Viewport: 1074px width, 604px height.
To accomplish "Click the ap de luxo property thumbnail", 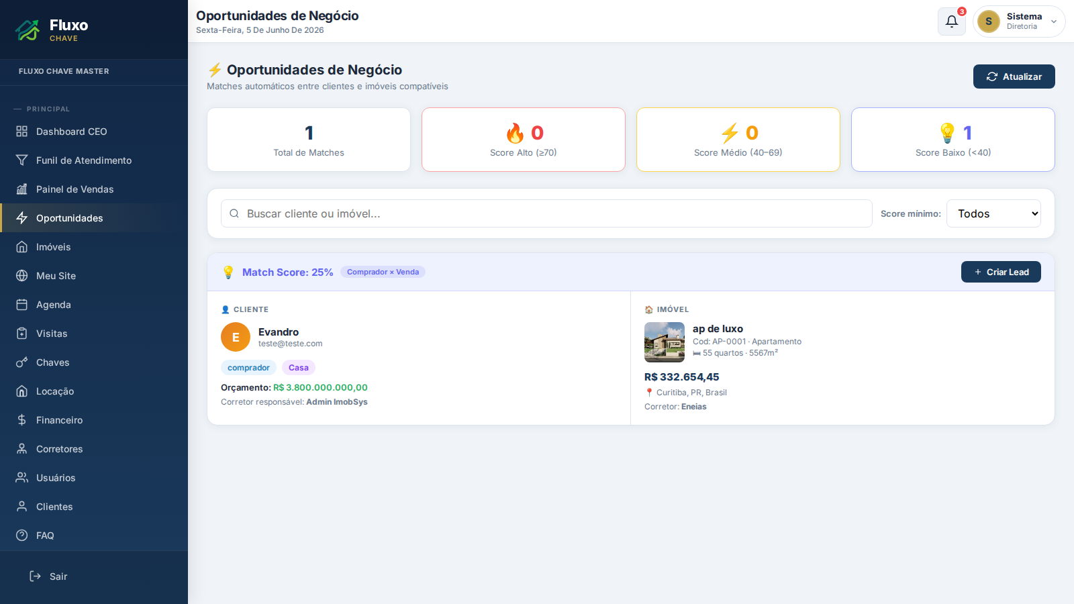I will [665, 342].
